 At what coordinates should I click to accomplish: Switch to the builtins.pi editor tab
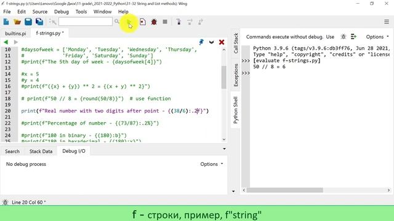tap(15, 33)
